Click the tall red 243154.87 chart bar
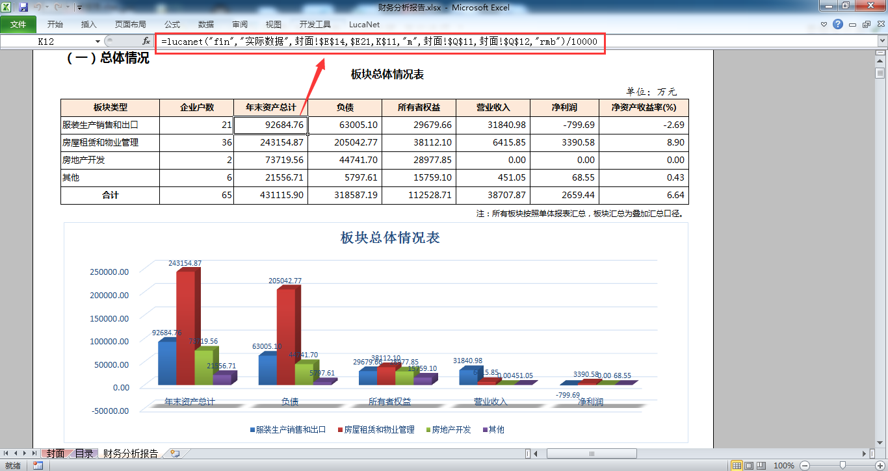This screenshot has height=471, width=888. (187, 327)
